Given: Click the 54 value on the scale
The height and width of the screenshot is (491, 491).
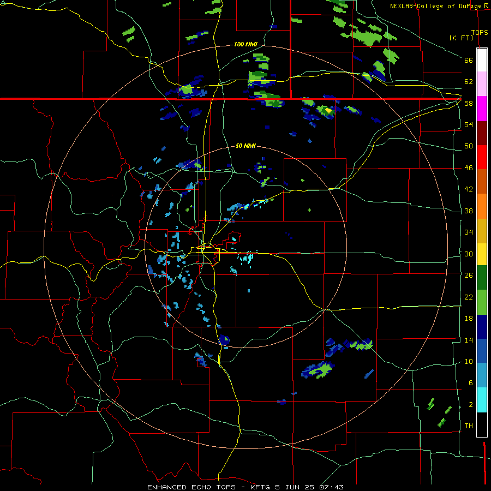Looking at the screenshot, I should click(x=469, y=125).
